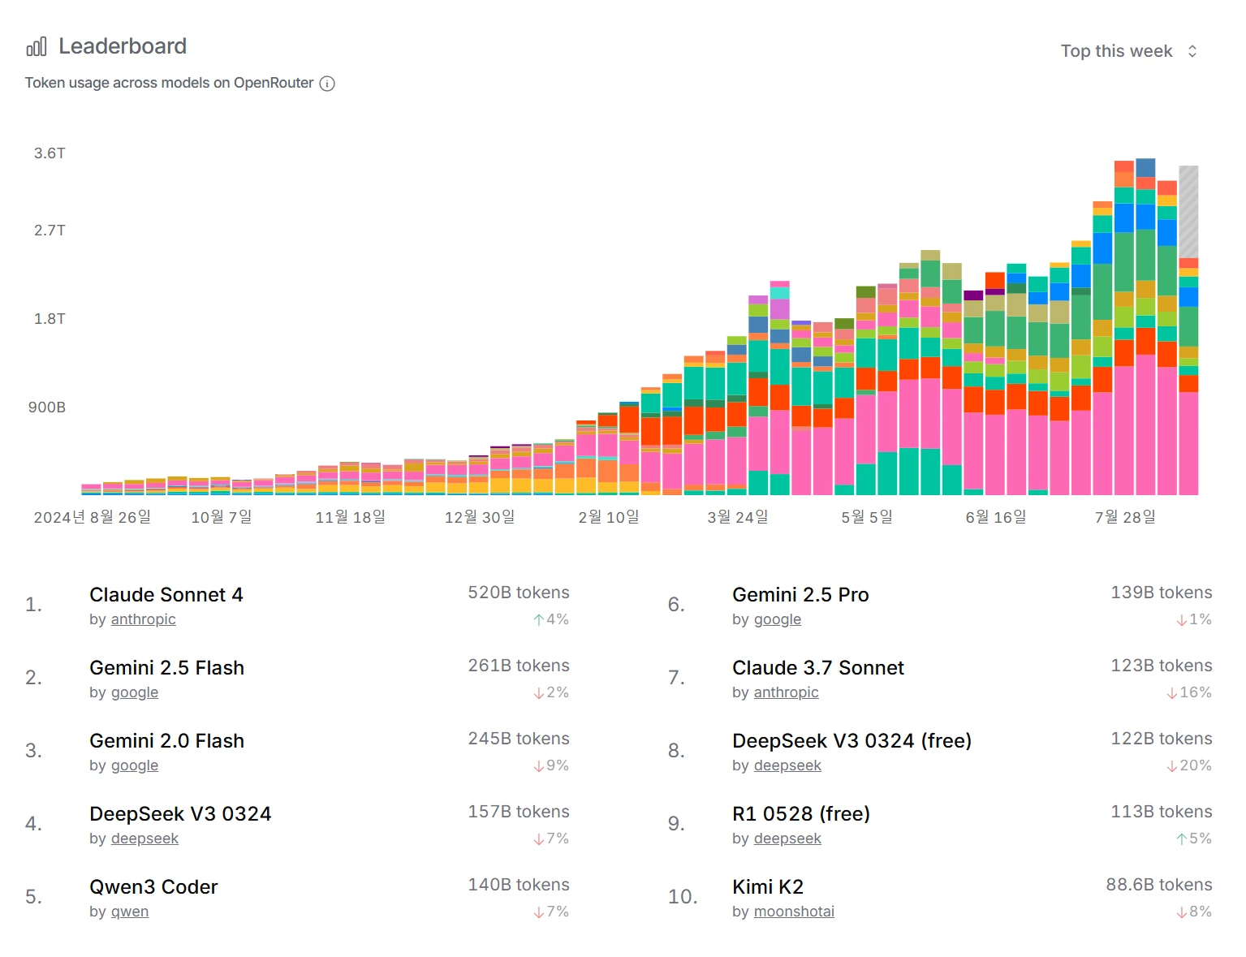Click the up-down chevron next to Top this week
The width and height of the screenshot is (1246, 957).
coord(1192,51)
